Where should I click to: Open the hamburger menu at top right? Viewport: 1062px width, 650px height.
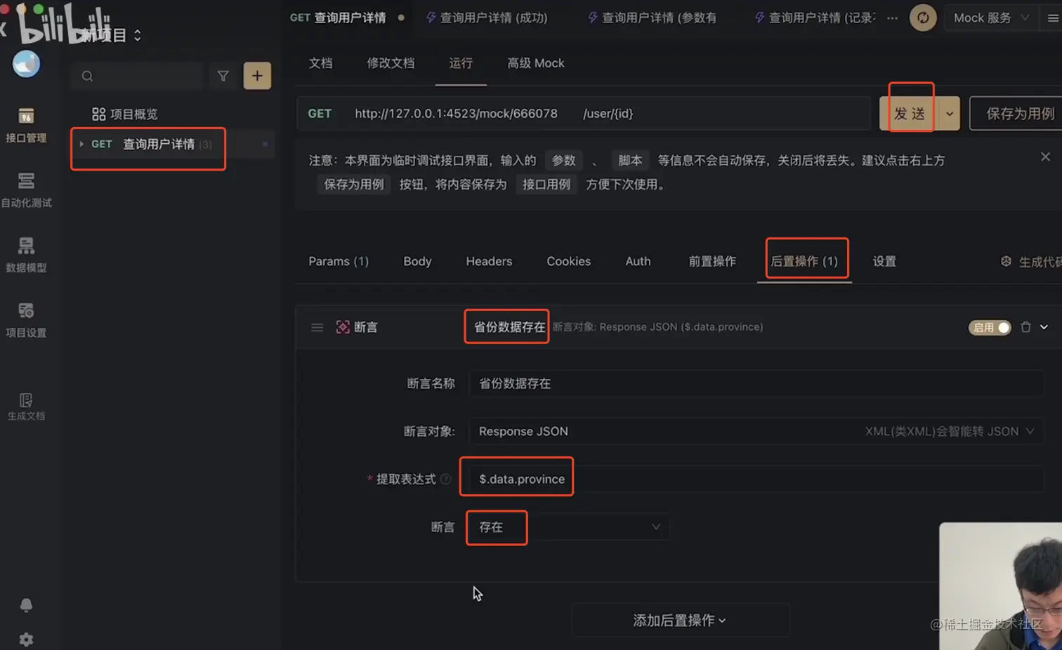pyautogui.click(x=1053, y=18)
